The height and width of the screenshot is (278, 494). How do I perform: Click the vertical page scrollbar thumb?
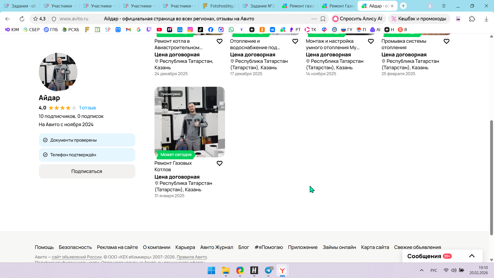click(x=491, y=178)
